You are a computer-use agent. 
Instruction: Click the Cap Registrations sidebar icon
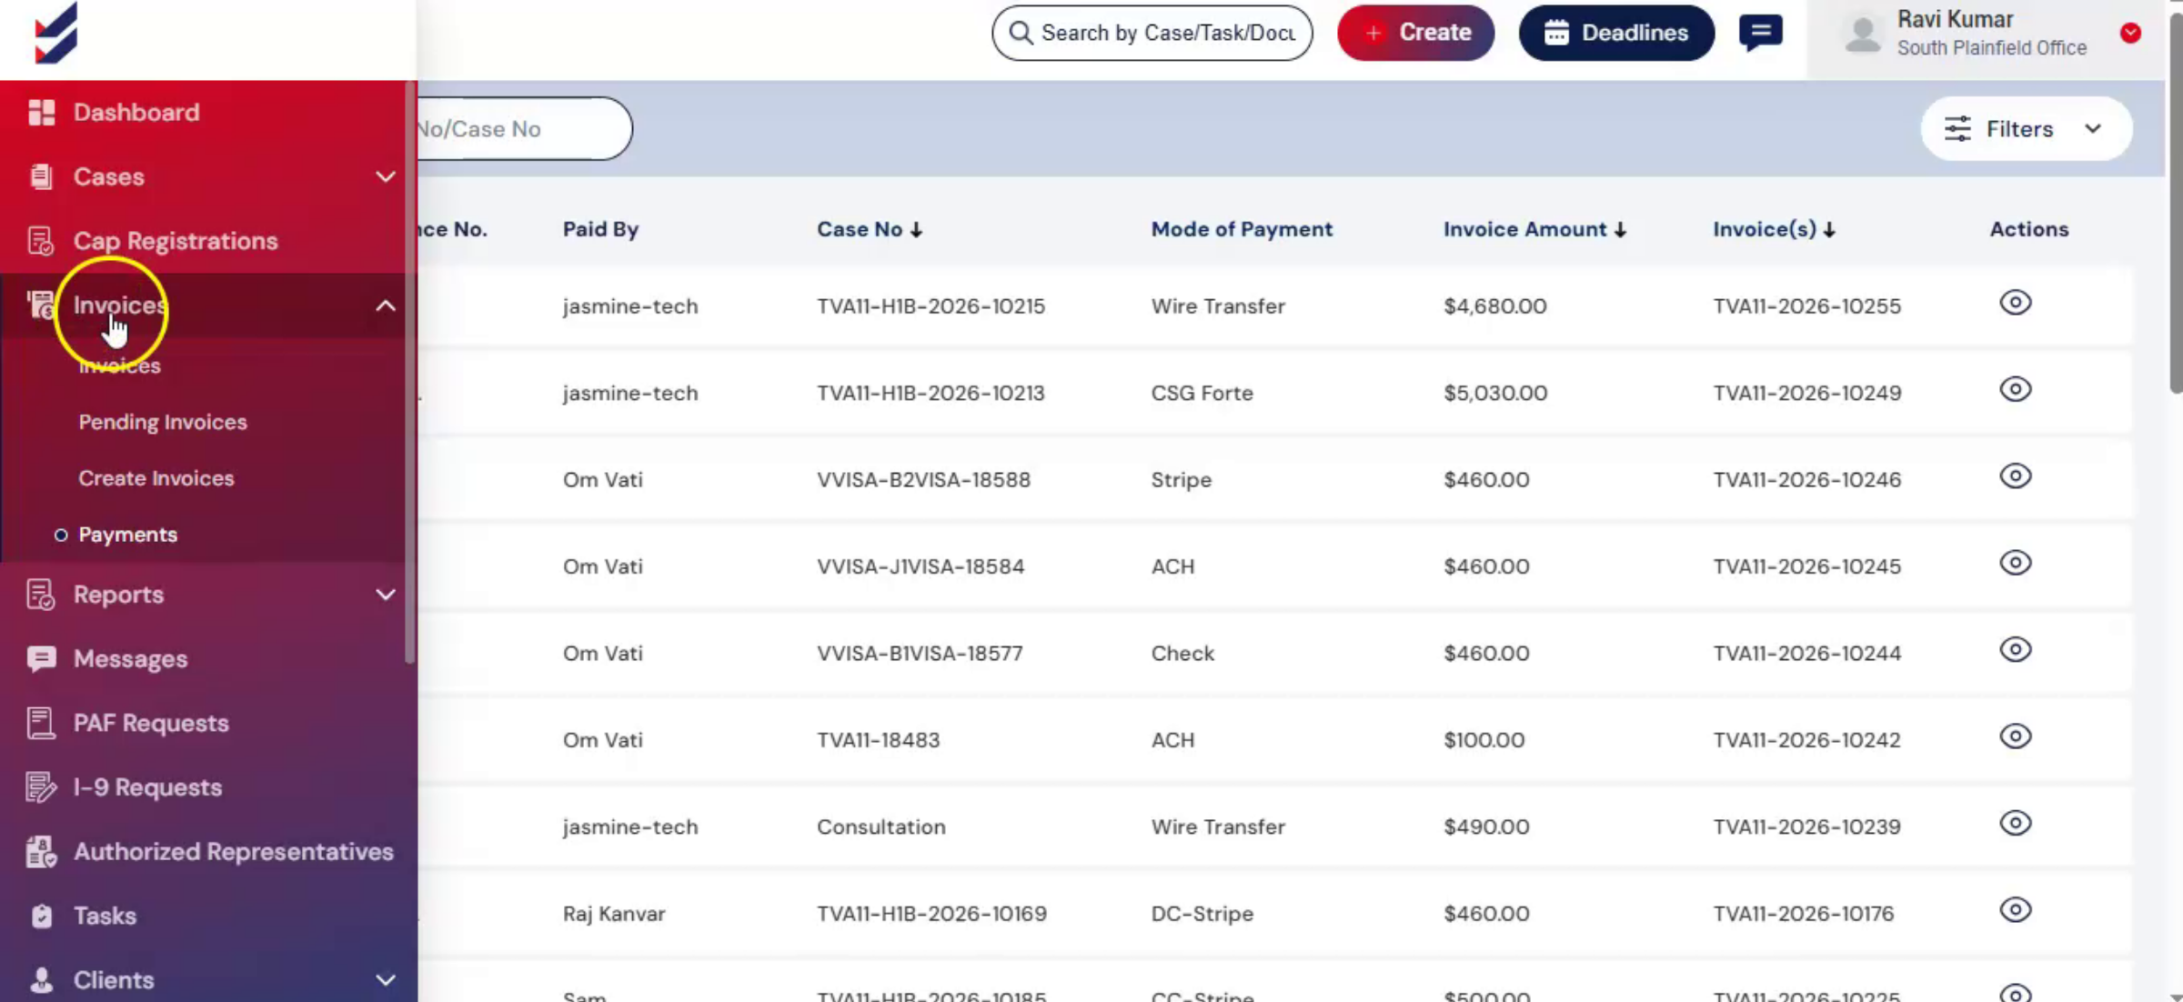[x=41, y=241]
